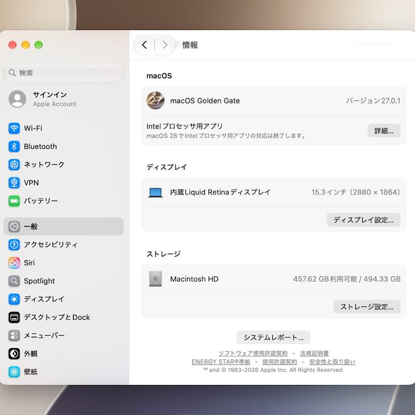The height and width of the screenshot is (415, 415).
Task: Select the VPN sidebar icon
Action: pos(14,182)
